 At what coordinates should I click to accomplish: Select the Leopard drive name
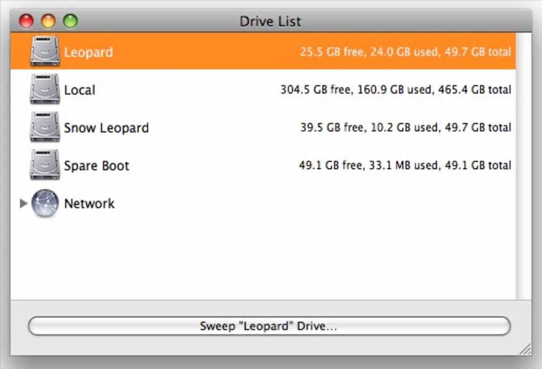coord(88,52)
